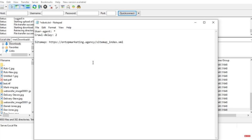Screen dimensions: 252x140
Task: Toggle the transfer queue display
Action: pyautogui.click(x=28, y=7)
